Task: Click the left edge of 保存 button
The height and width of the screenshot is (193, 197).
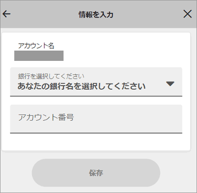Action: 38,173
